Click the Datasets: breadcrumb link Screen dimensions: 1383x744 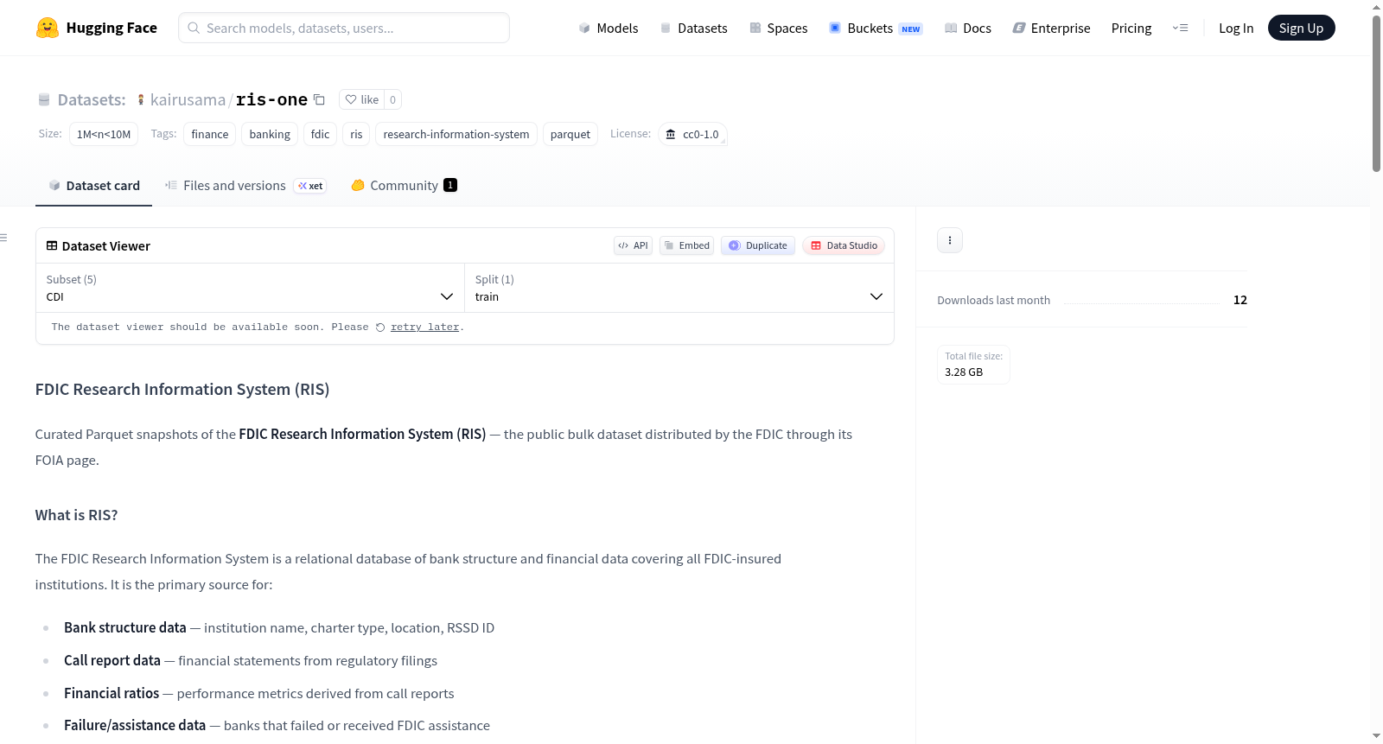[x=92, y=99]
